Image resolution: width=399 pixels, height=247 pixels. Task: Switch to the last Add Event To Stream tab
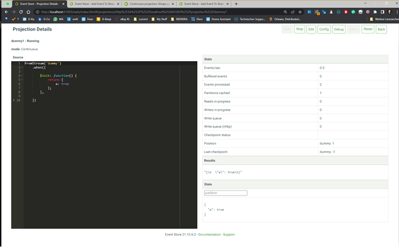point(204,4)
